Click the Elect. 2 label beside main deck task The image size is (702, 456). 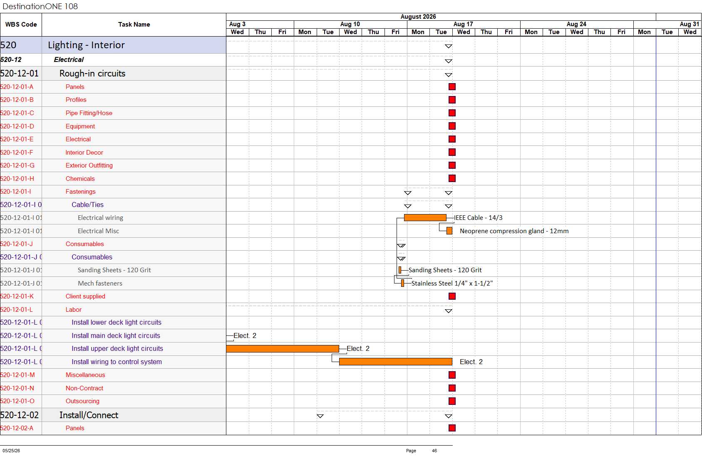[245, 336]
